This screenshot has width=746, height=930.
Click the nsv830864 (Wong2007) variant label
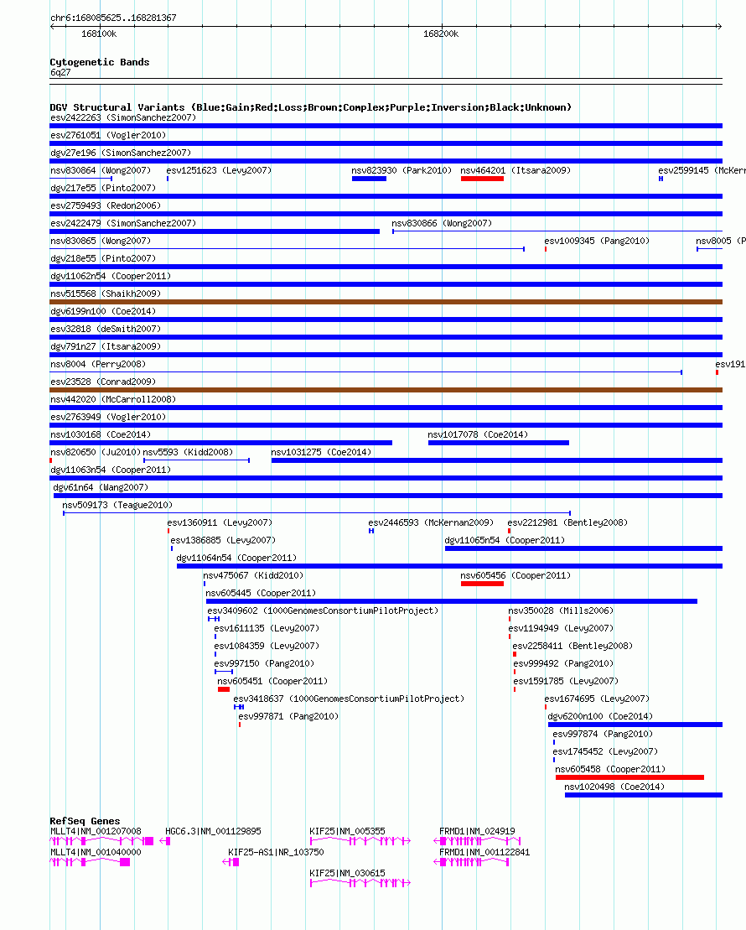pyautogui.click(x=101, y=170)
